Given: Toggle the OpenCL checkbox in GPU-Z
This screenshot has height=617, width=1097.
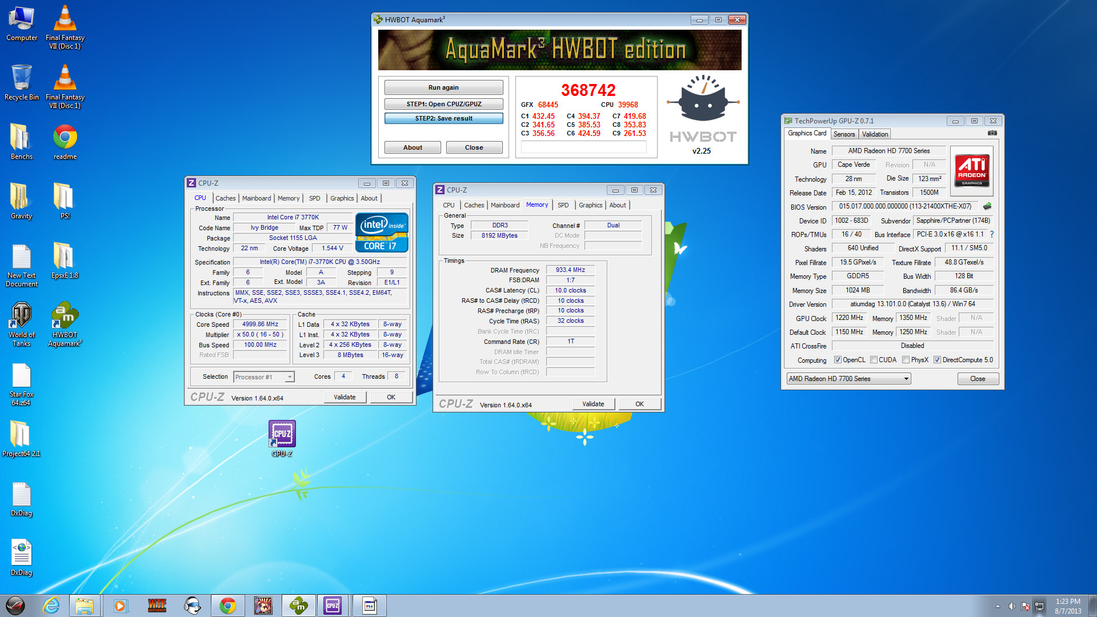Looking at the screenshot, I should coord(838,360).
